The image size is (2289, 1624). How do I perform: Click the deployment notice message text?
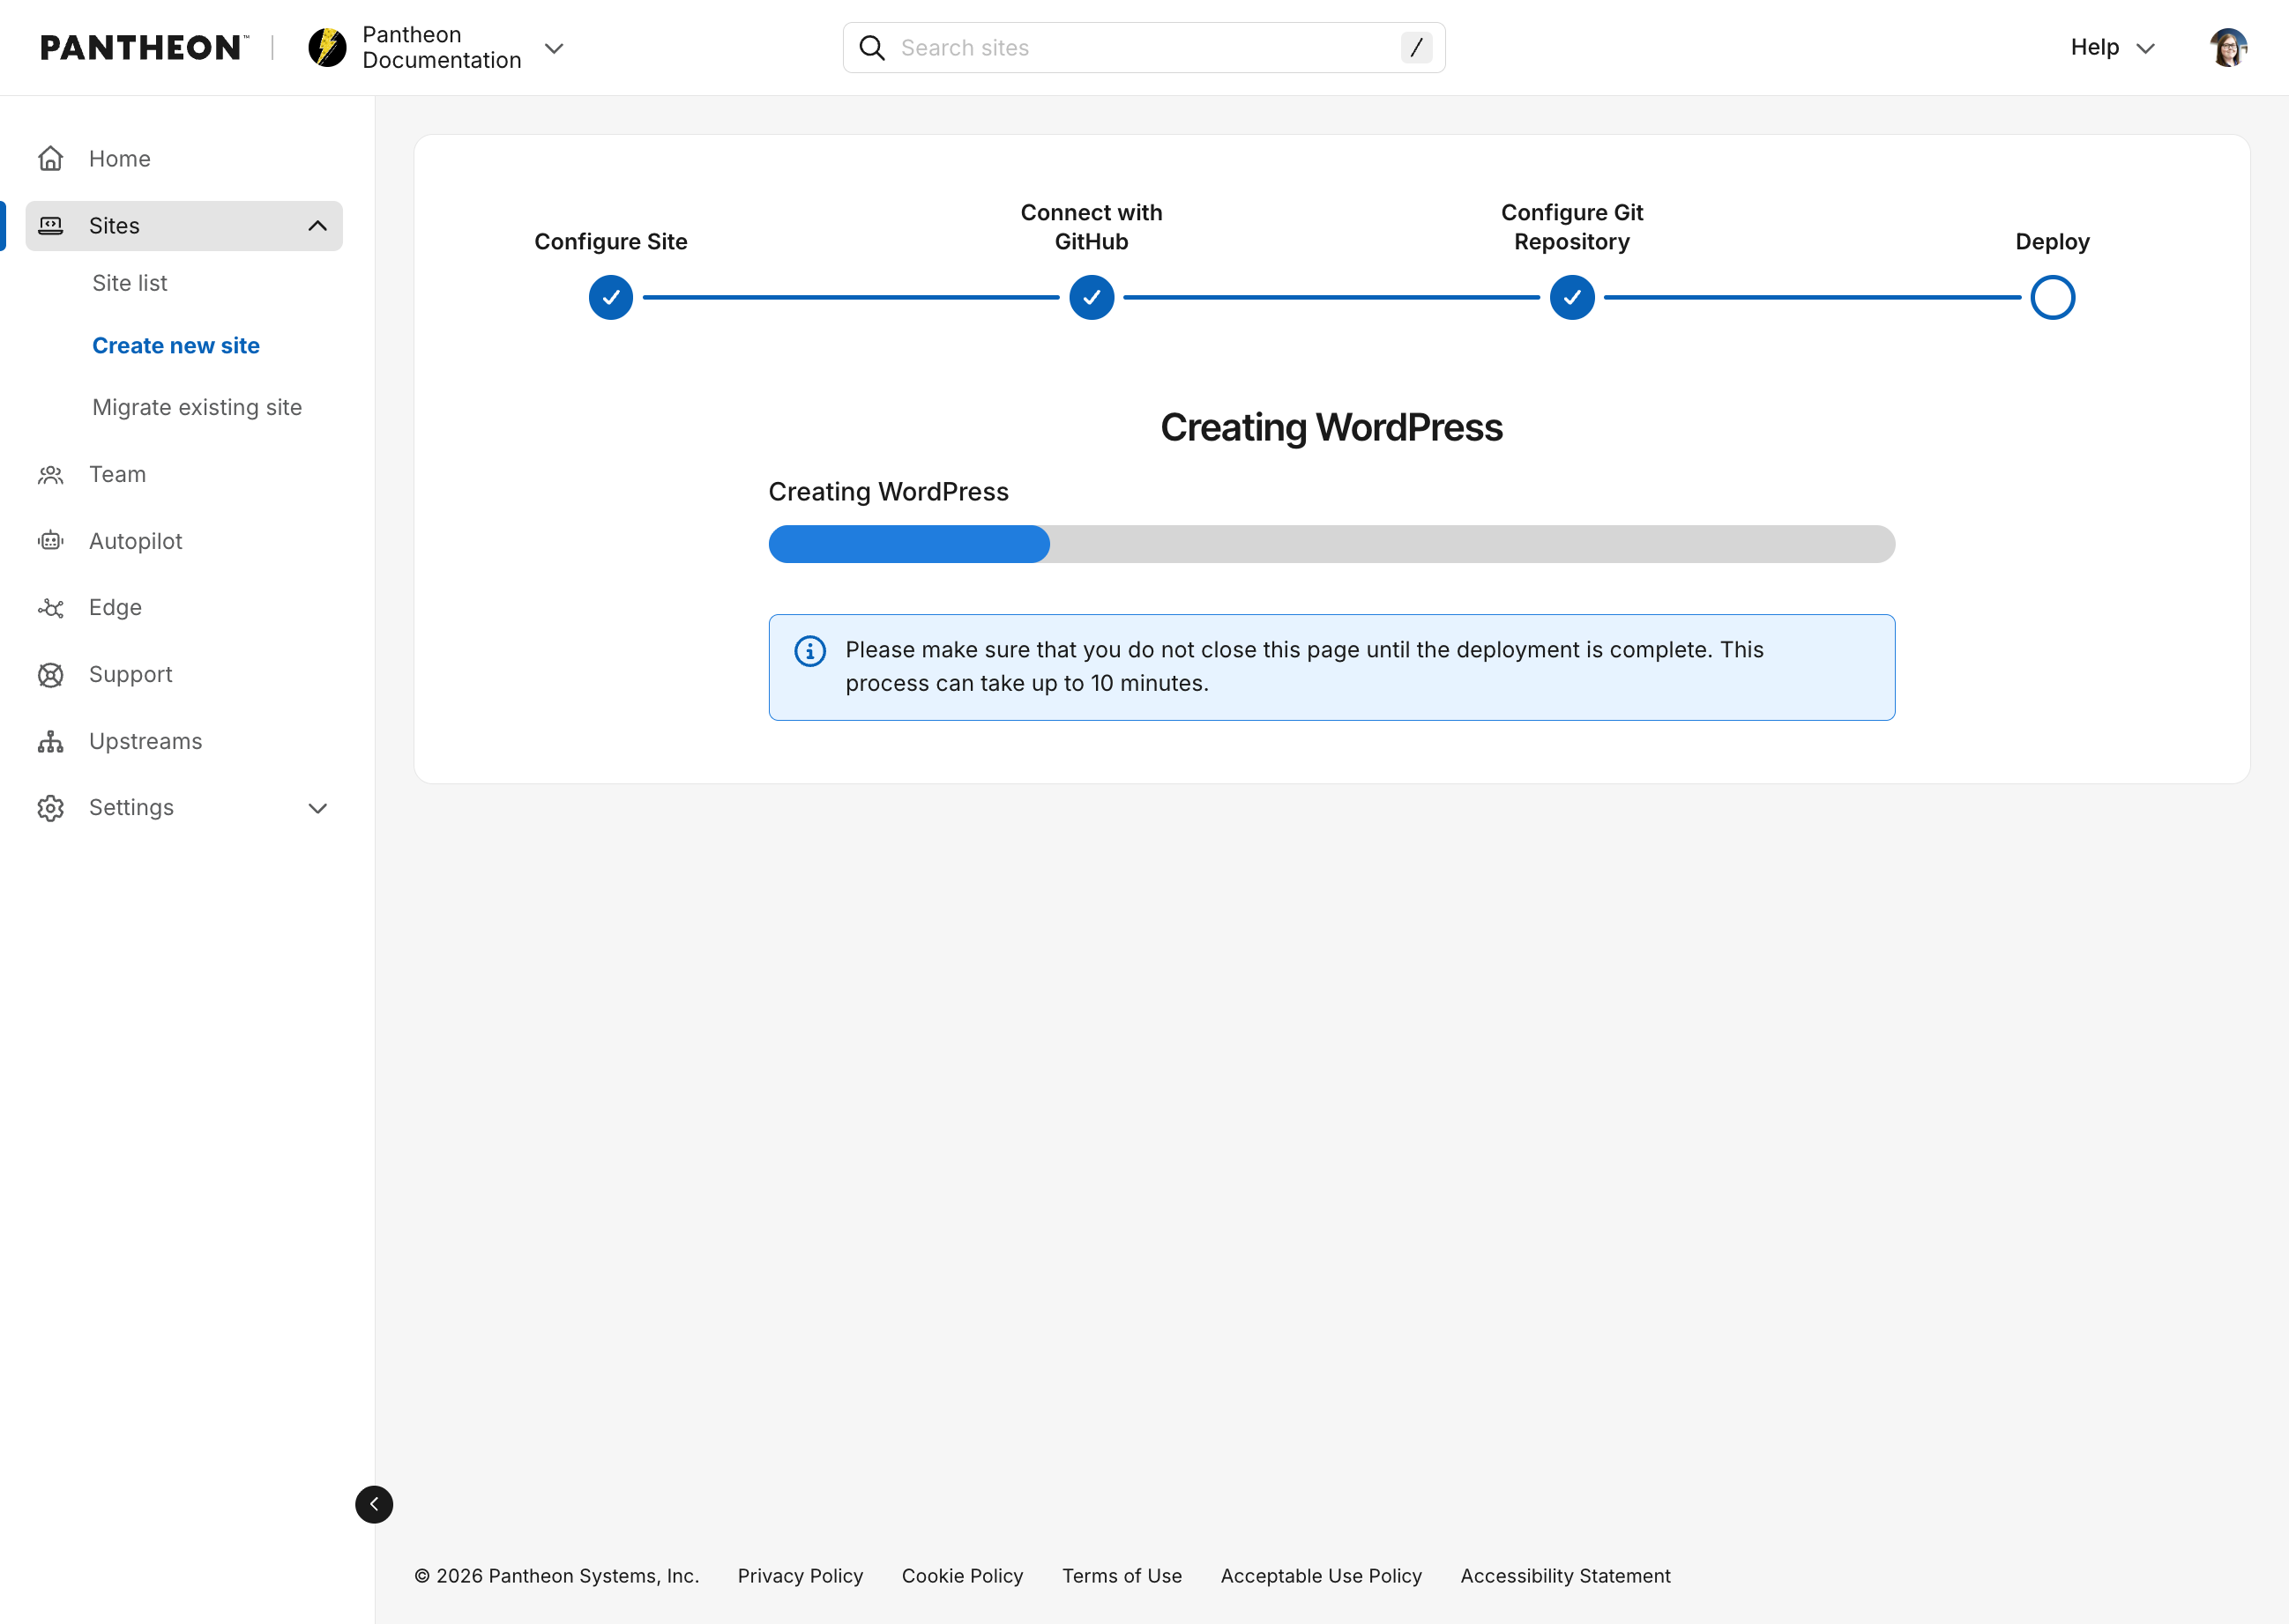[x=1305, y=666]
